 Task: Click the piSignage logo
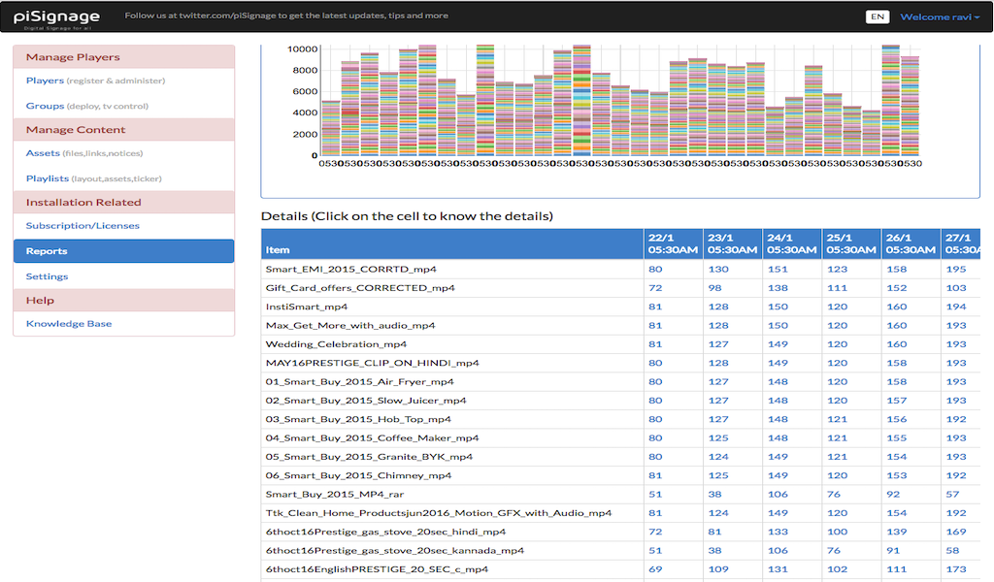[56, 17]
